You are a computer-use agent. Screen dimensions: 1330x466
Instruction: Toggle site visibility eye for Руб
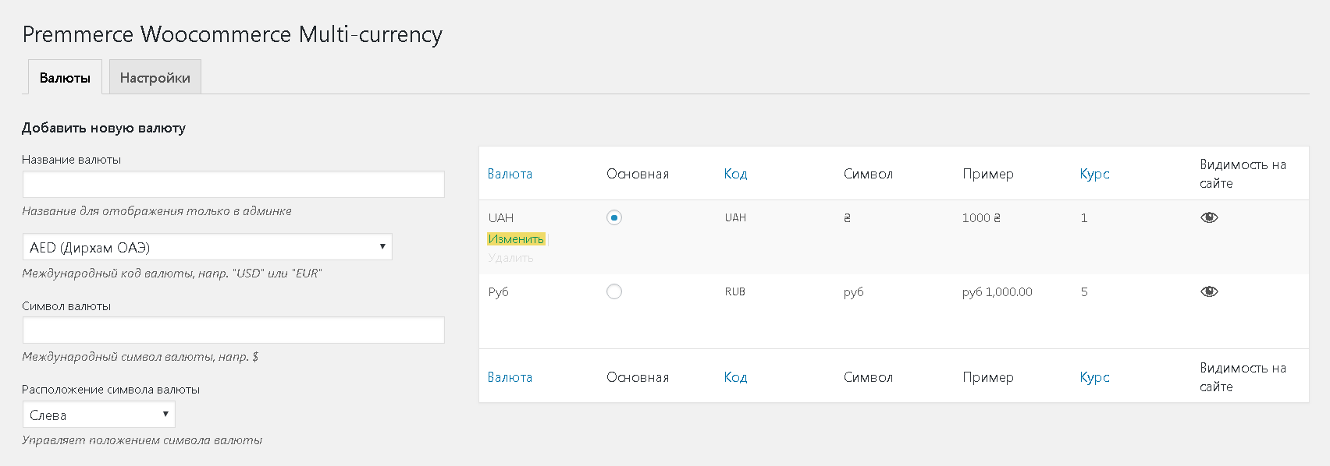1209,291
